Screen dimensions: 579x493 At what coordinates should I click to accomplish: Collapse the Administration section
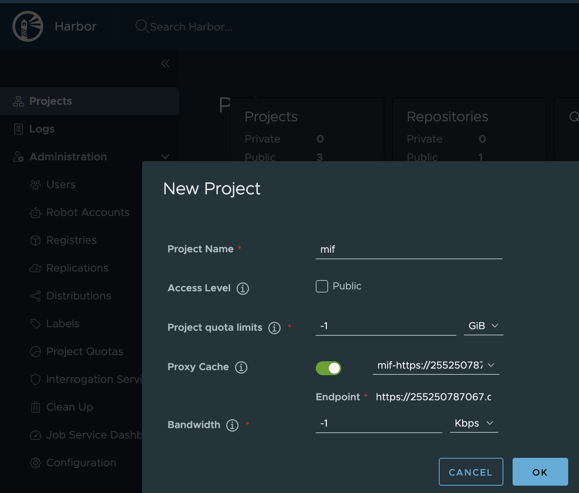pyautogui.click(x=165, y=157)
